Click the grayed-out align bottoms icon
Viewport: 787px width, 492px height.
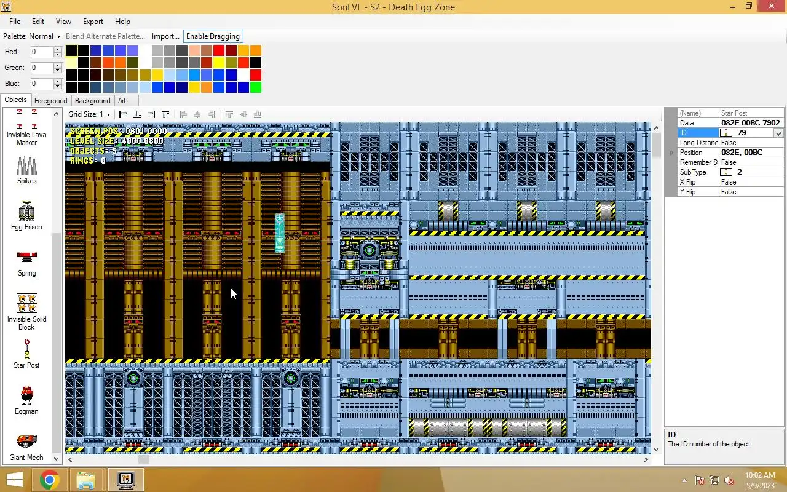pos(258,114)
